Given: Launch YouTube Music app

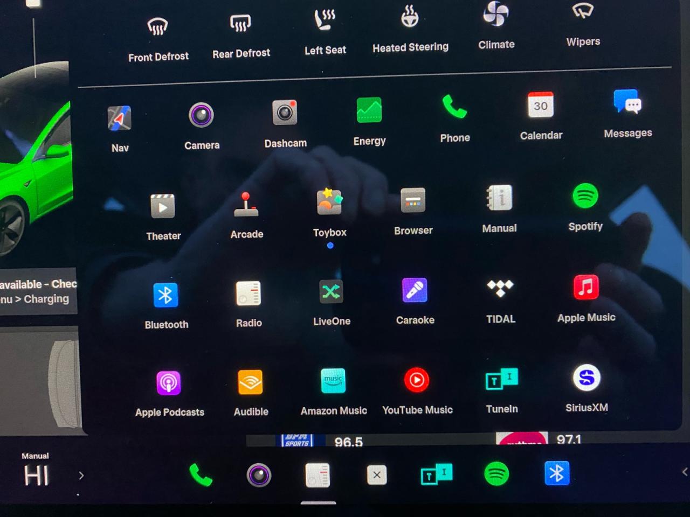Looking at the screenshot, I should pos(417,381).
